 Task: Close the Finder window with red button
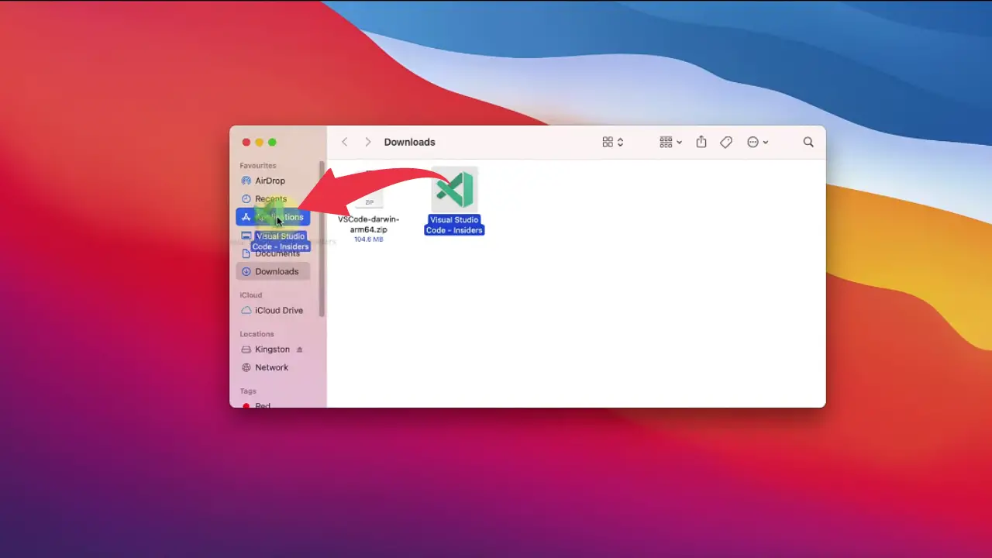point(246,142)
